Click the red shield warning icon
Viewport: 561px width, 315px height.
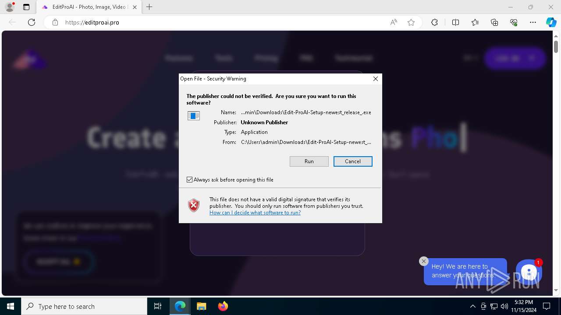click(x=194, y=205)
